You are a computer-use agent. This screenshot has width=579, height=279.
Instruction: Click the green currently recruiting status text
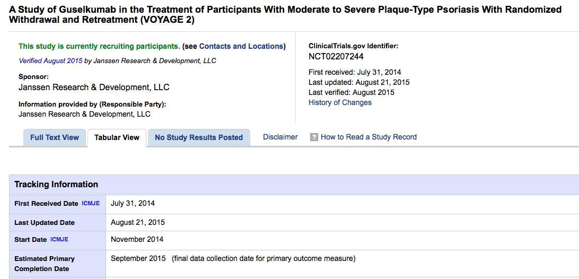pos(99,46)
